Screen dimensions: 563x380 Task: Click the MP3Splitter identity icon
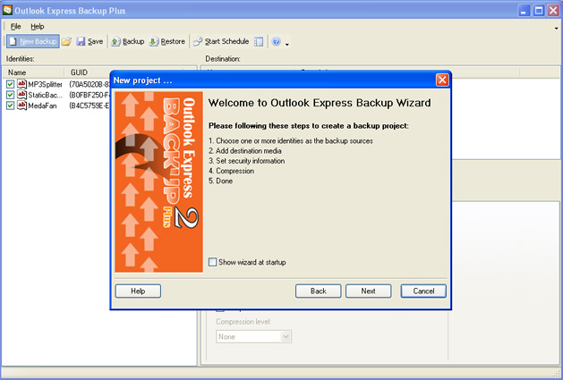21,84
